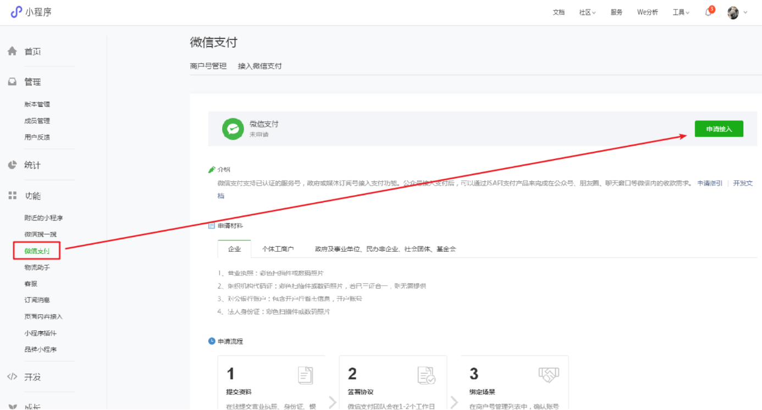Click the 管理 inbox icon

tap(12, 82)
